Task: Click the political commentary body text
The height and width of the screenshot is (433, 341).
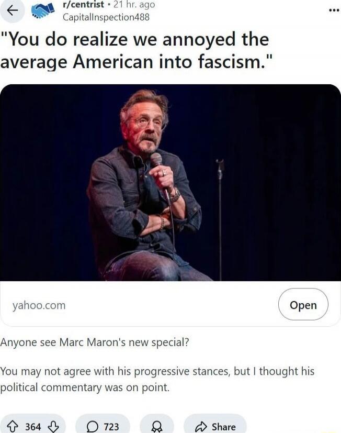Action: (157, 379)
